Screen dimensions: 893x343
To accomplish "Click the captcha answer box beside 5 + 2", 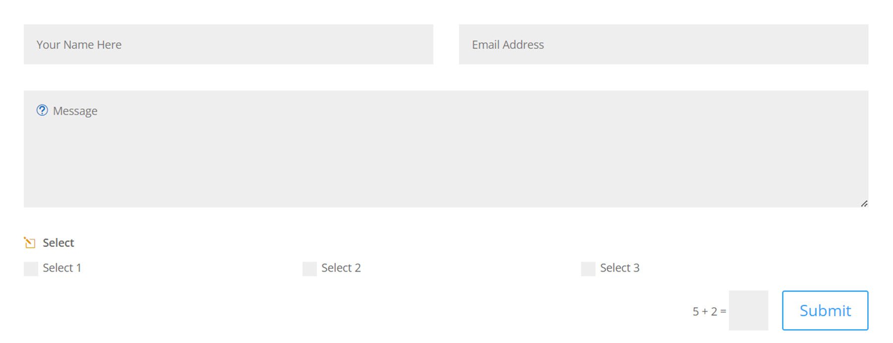I will click(748, 310).
